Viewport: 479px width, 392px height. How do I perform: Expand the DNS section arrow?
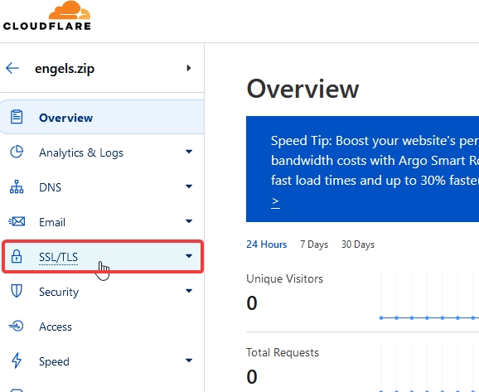coord(189,186)
